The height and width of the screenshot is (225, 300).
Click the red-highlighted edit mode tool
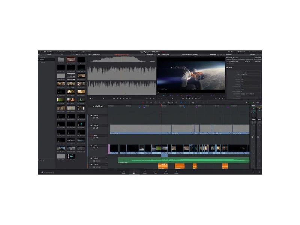pos(143,102)
